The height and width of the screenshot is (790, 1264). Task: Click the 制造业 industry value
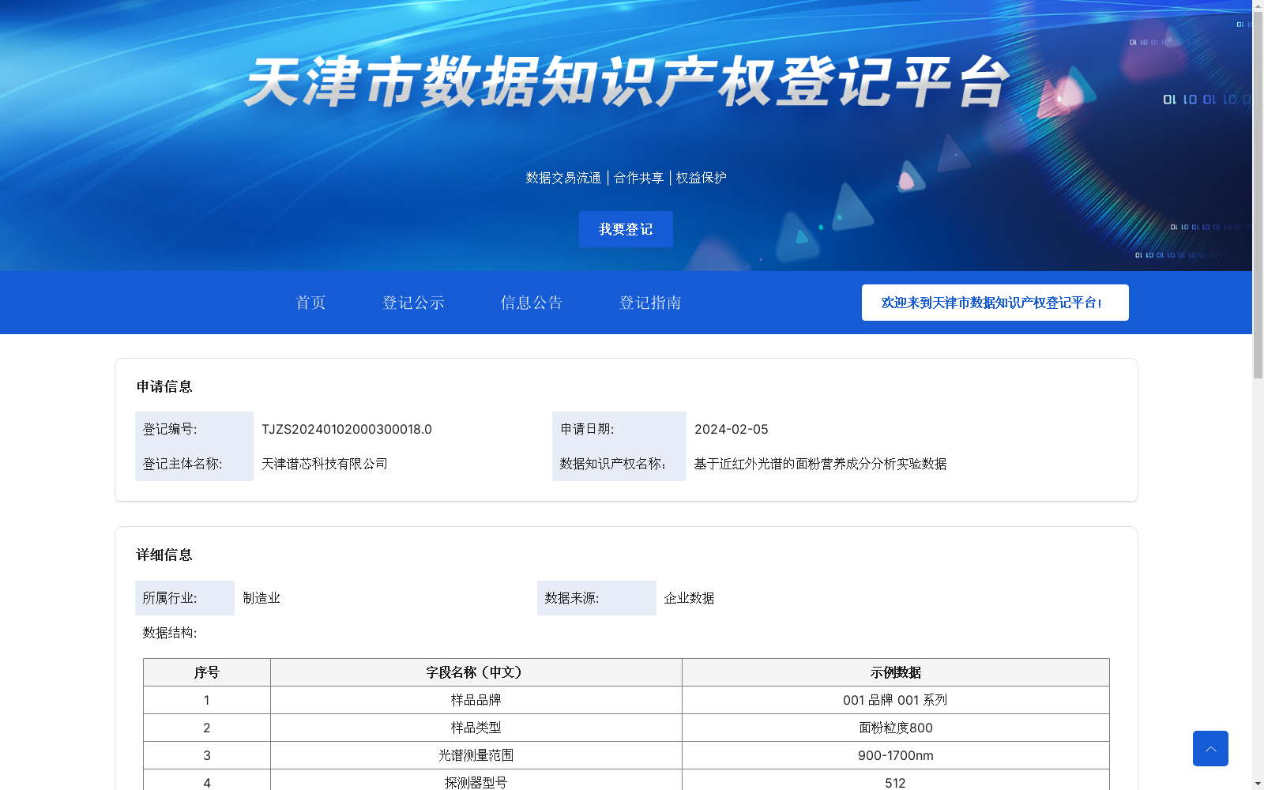(261, 598)
